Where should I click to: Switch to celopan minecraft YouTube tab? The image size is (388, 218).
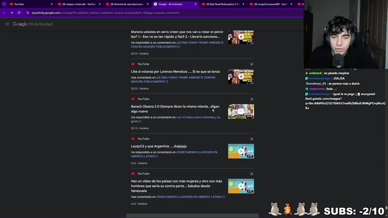pyautogui.click(x=79, y=4)
